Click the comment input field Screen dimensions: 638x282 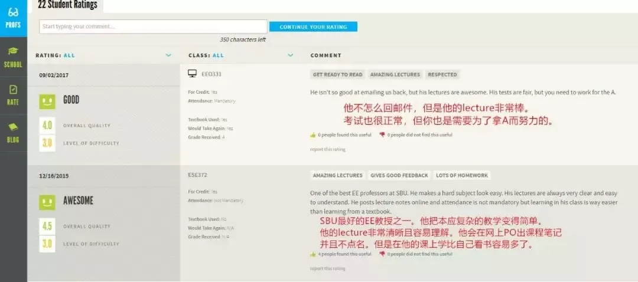click(x=153, y=27)
